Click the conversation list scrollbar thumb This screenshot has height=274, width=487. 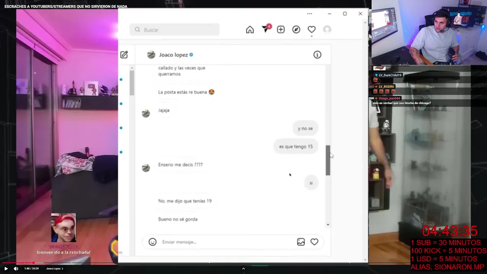point(132,83)
